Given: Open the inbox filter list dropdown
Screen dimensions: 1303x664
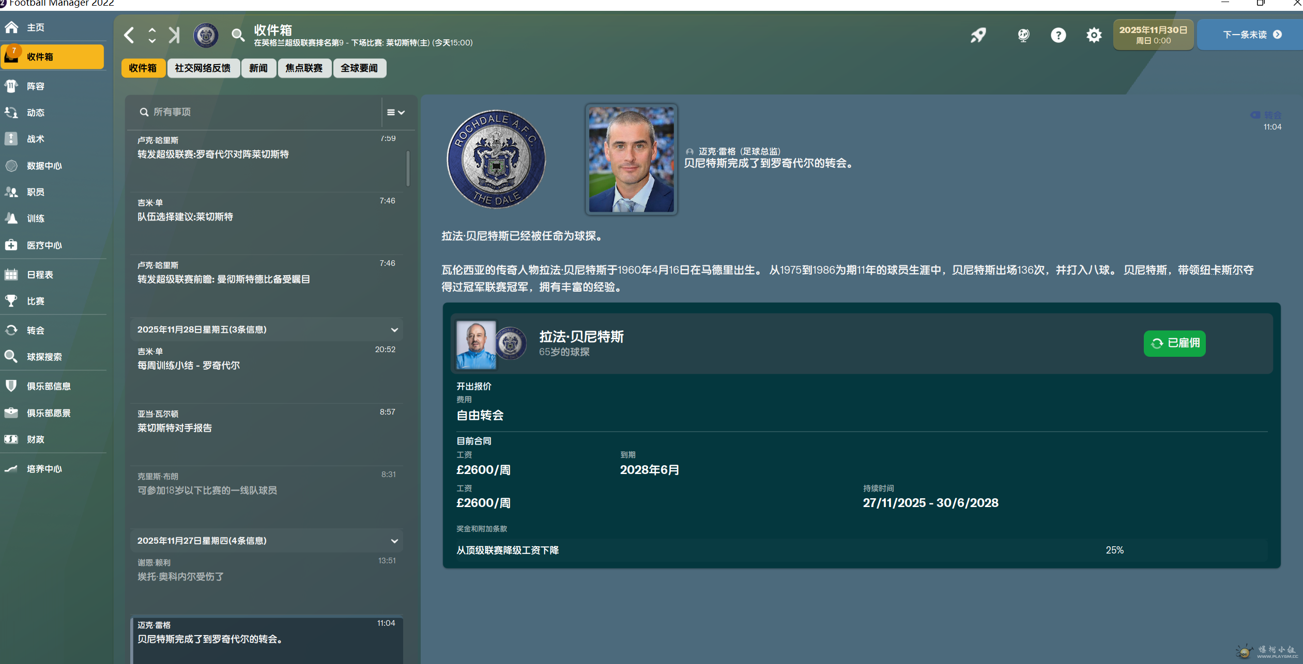Looking at the screenshot, I should click(395, 112).
